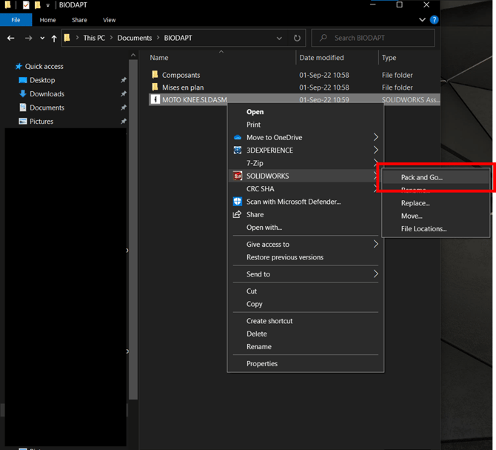This screenshot has height=450, width=496.
Task: Click the MOTO KNEE.SLDASM file icon
Action: pos(155,99)
